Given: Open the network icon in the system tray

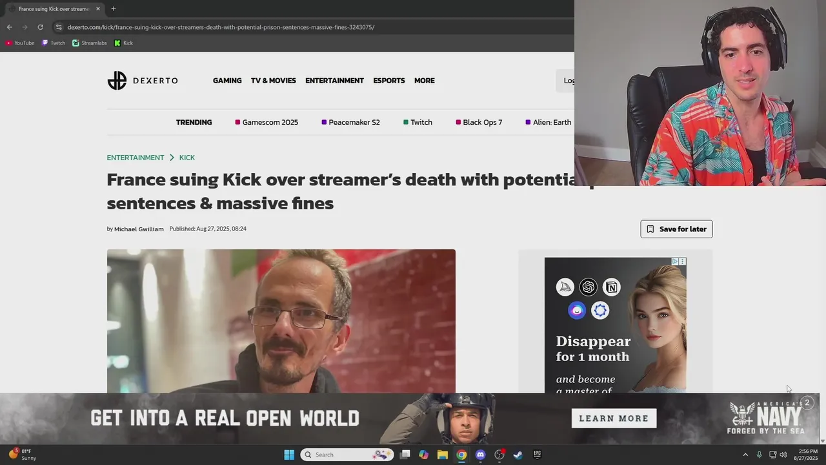Looking at the screenshot, I should click(x=772, y=455).
